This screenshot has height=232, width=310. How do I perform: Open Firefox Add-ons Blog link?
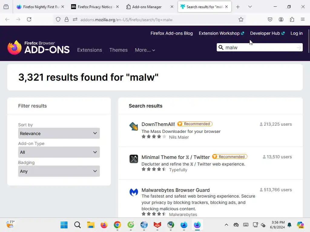[x=172, y=33]
